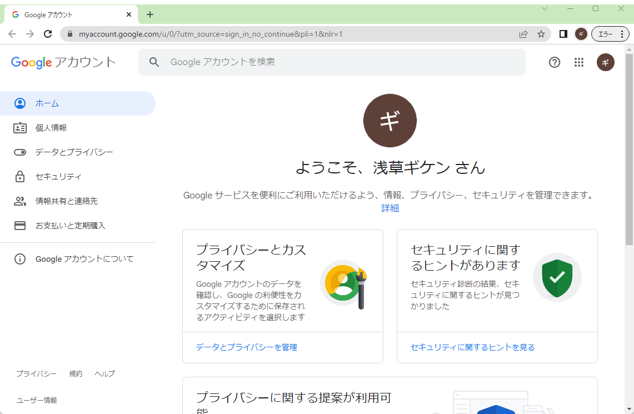Close the Google アカウント tab
The image size is (634, 414).
tap(129, 14)
